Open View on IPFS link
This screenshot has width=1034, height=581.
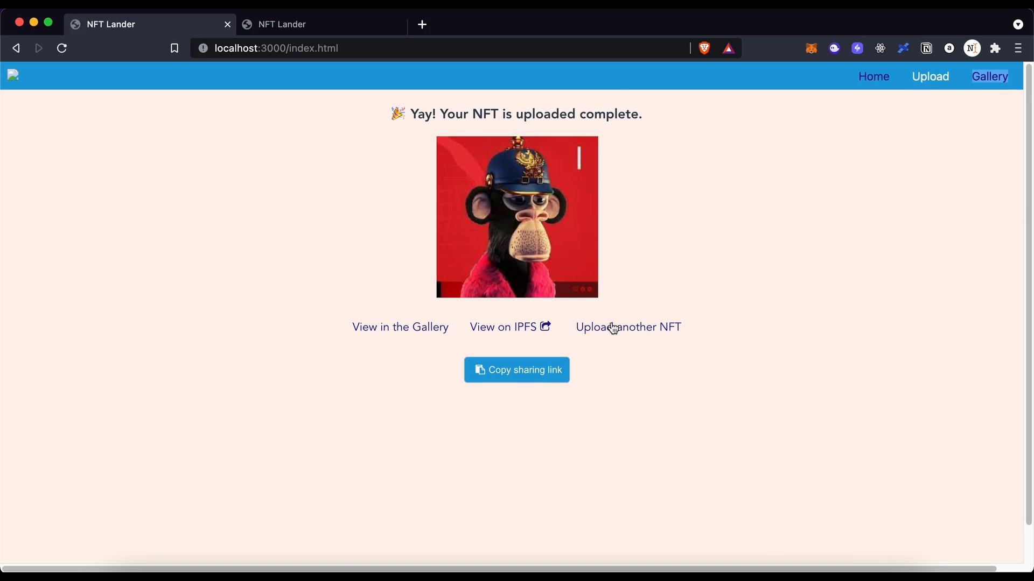tap(510, 327)
